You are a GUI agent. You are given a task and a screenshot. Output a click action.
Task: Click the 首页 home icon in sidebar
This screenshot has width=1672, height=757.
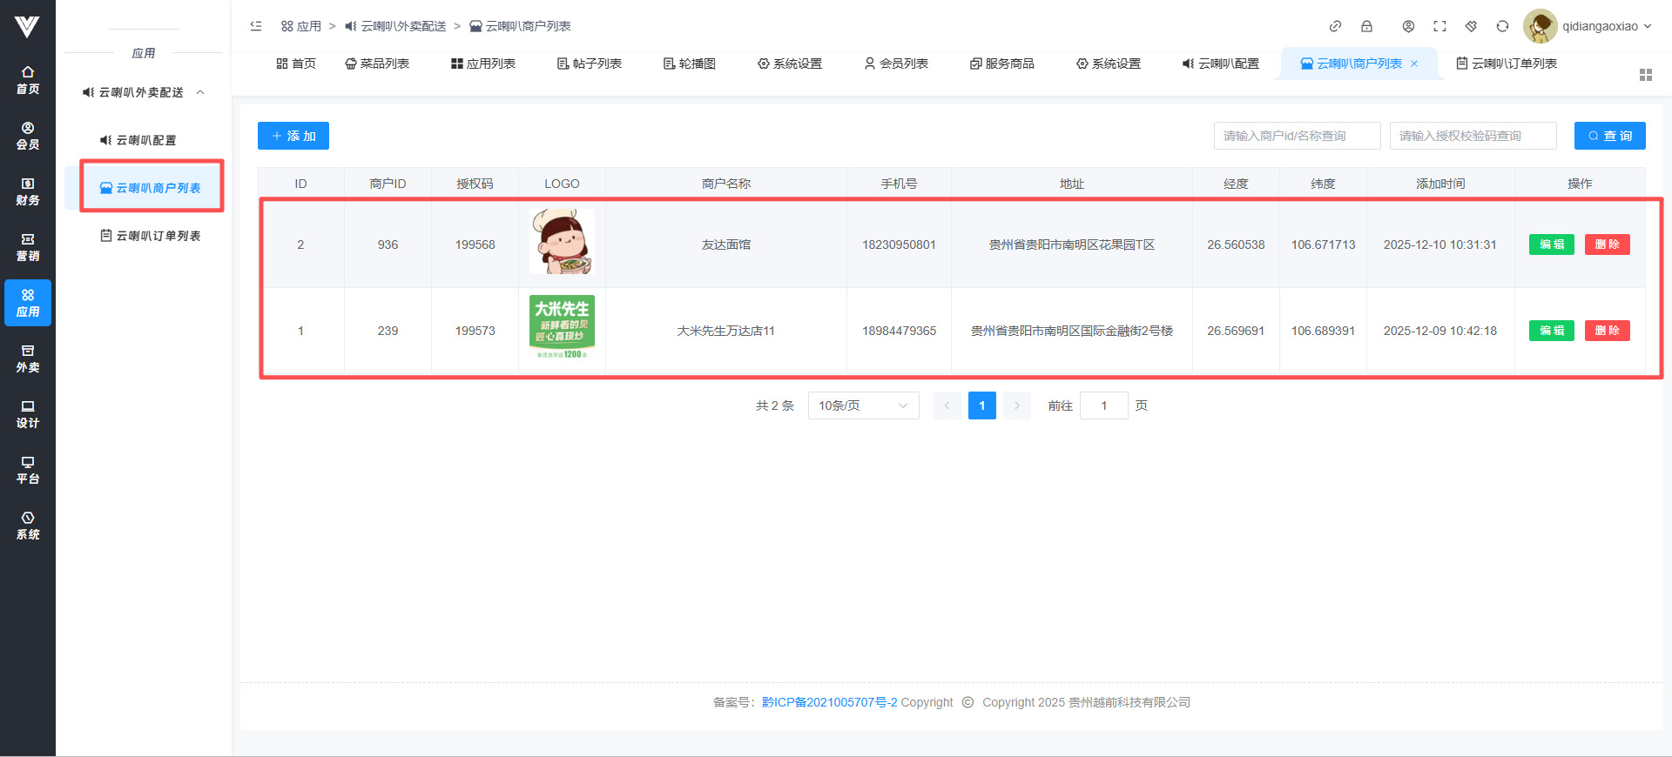pos(28,79)
